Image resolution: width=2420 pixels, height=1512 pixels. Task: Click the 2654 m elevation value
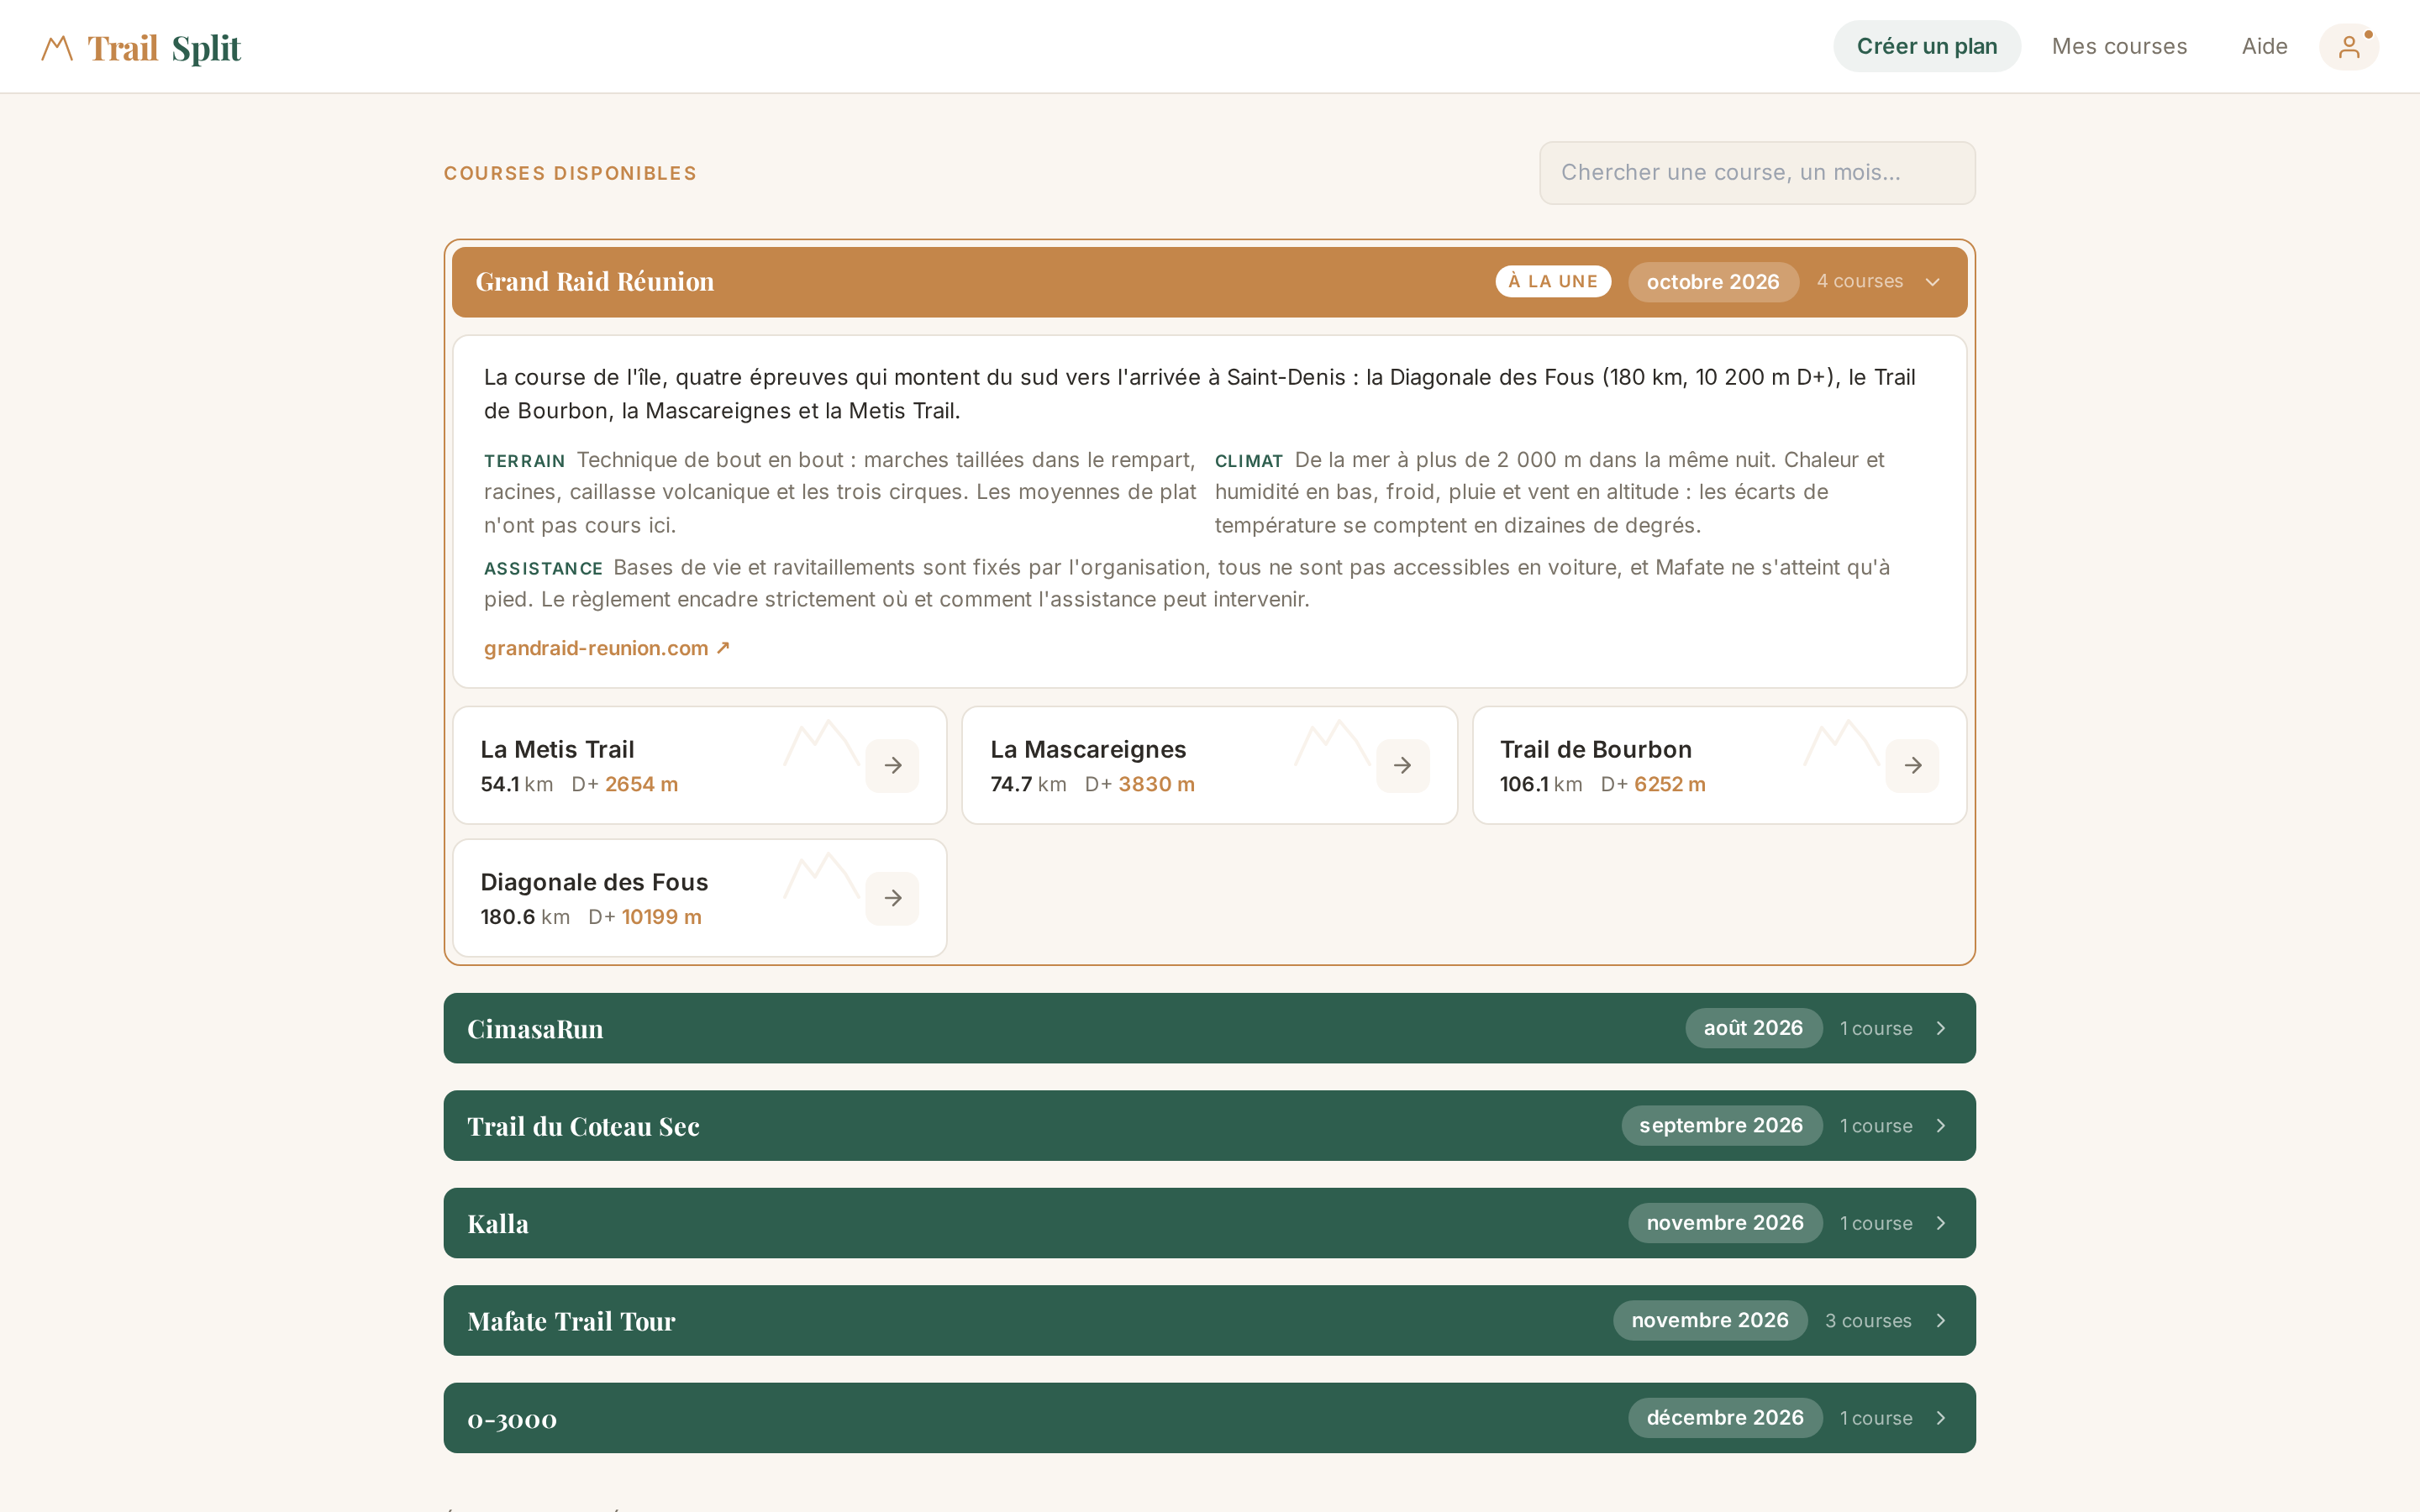[641, 784]
